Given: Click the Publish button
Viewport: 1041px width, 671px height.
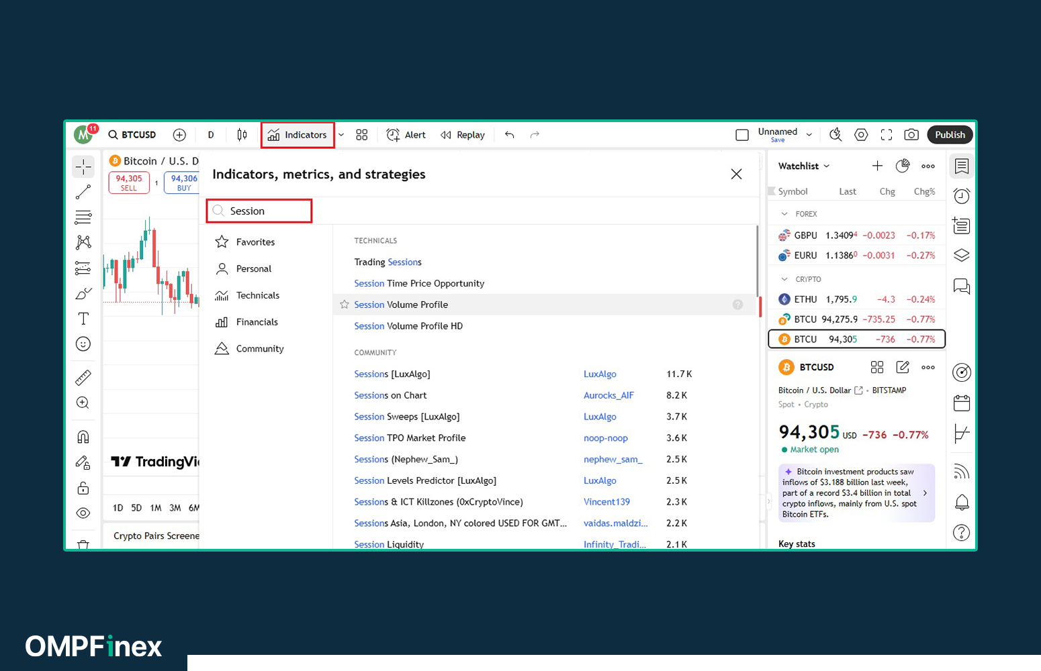Looking at the screenshot, I should (x=950, y=135).
